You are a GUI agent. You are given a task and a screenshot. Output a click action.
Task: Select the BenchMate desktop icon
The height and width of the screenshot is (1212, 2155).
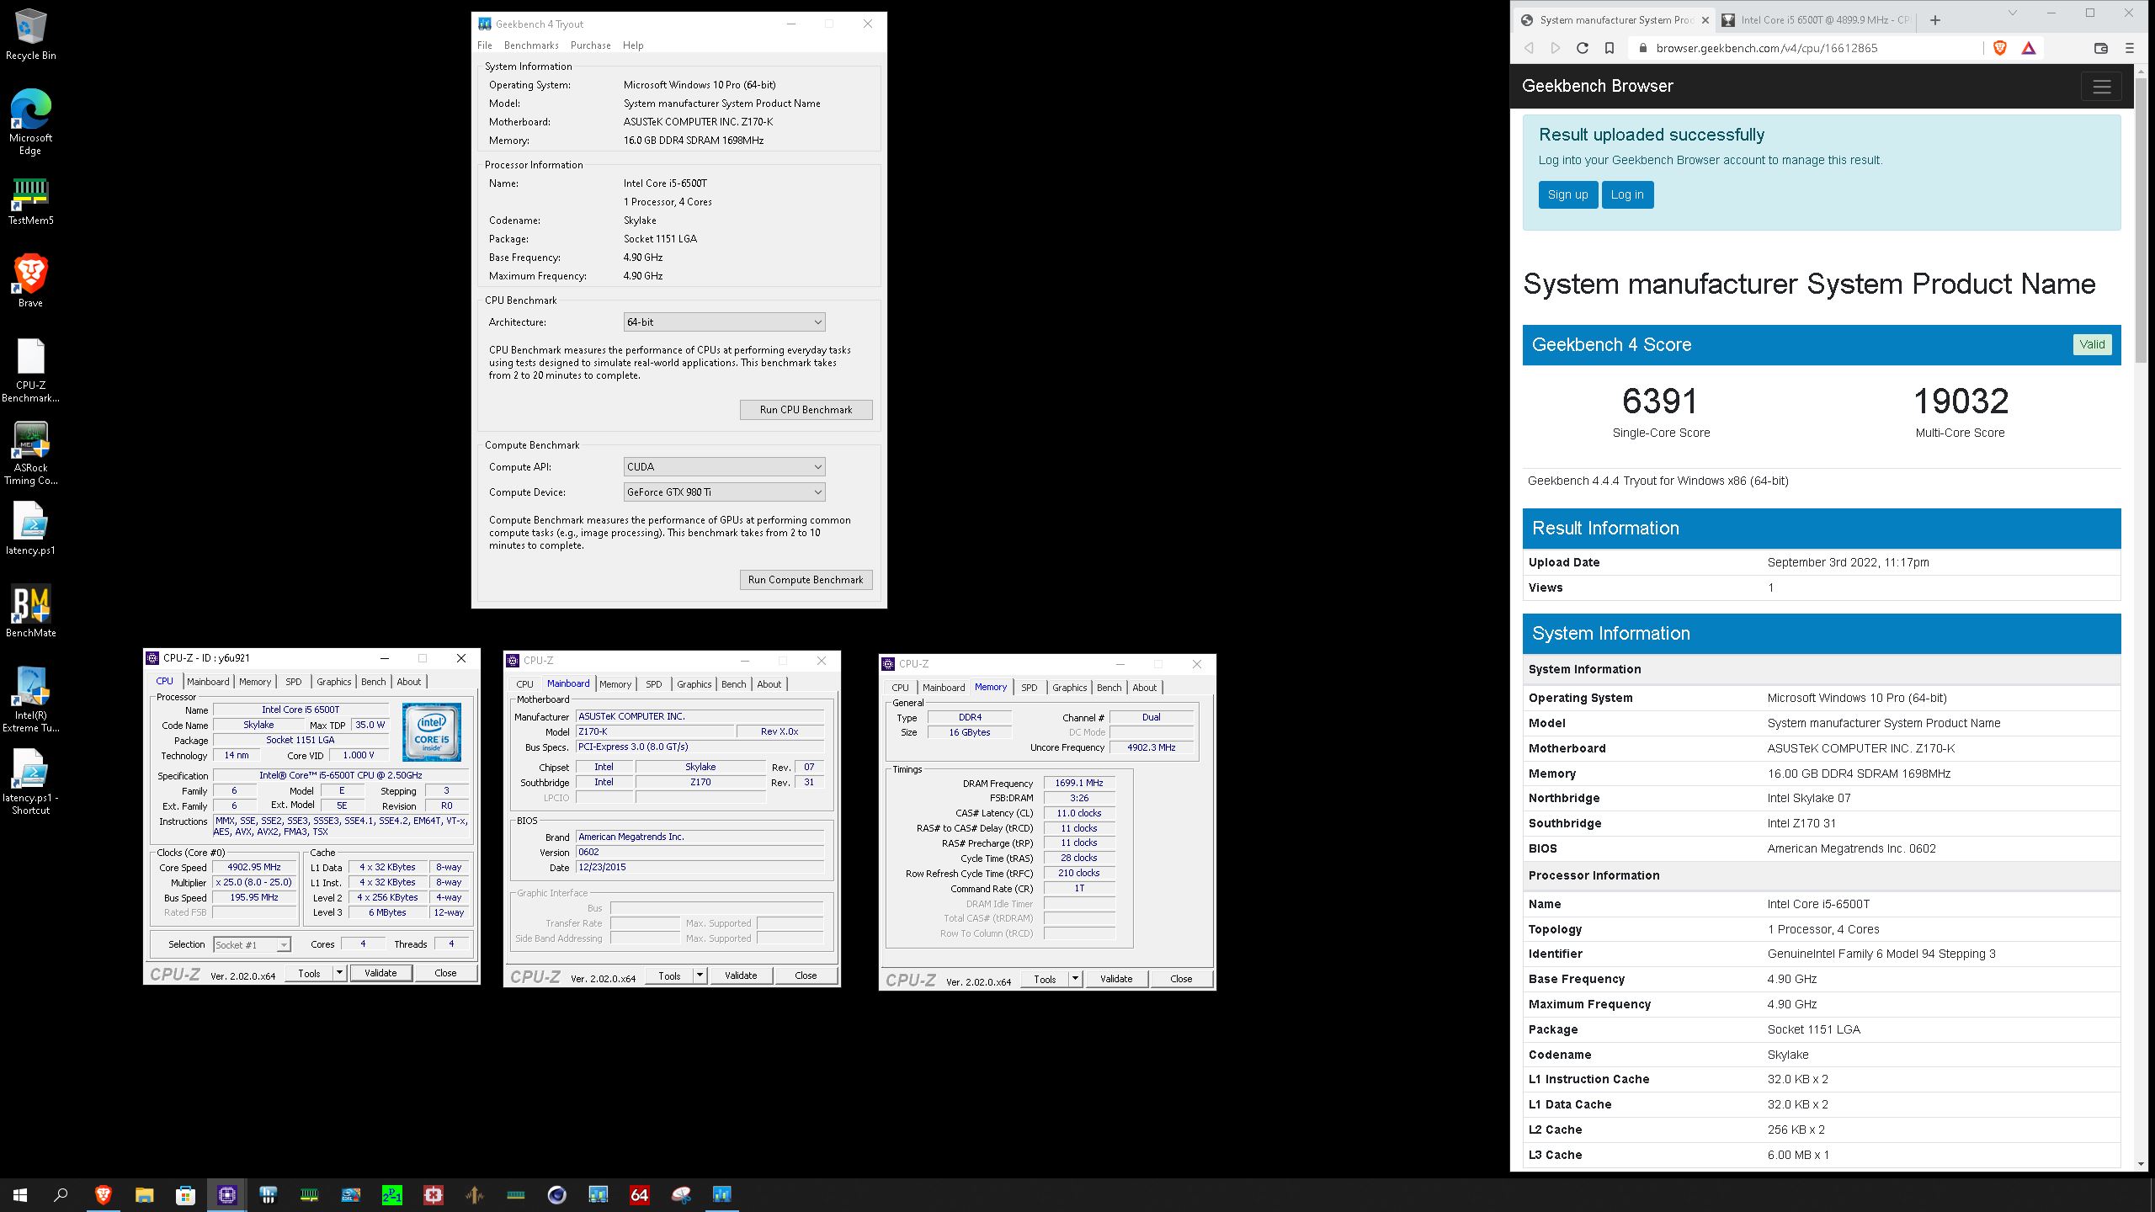pyautogui.click(x=31, y=612)
